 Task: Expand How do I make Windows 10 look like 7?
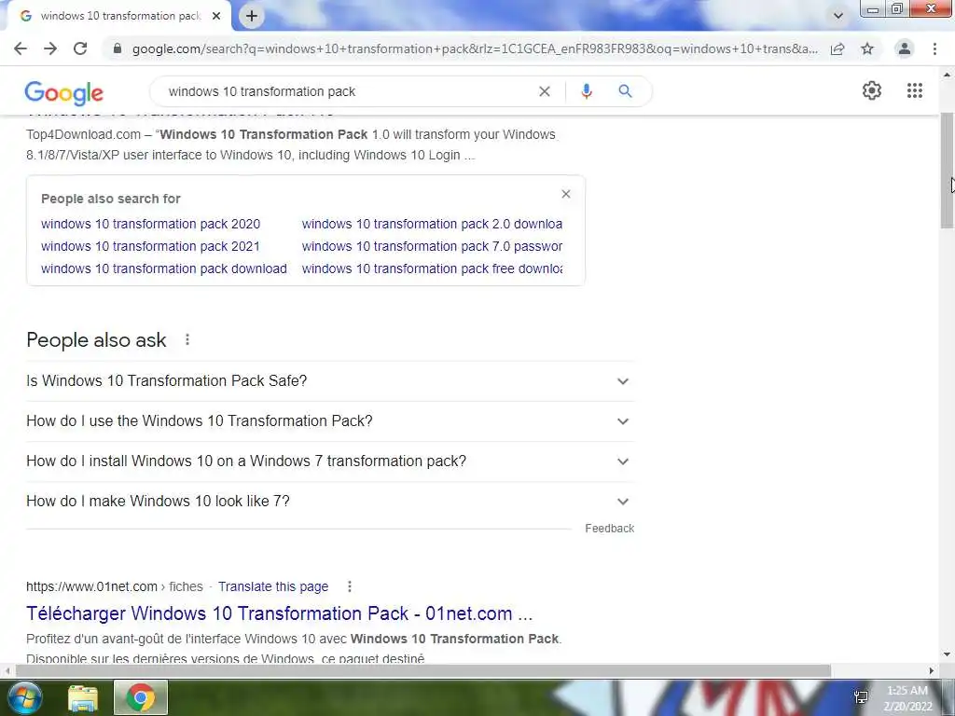pyautogui.click(x=330, y=502)
